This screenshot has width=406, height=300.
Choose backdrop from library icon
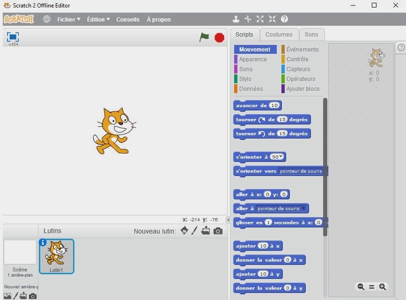pos(7,296)
